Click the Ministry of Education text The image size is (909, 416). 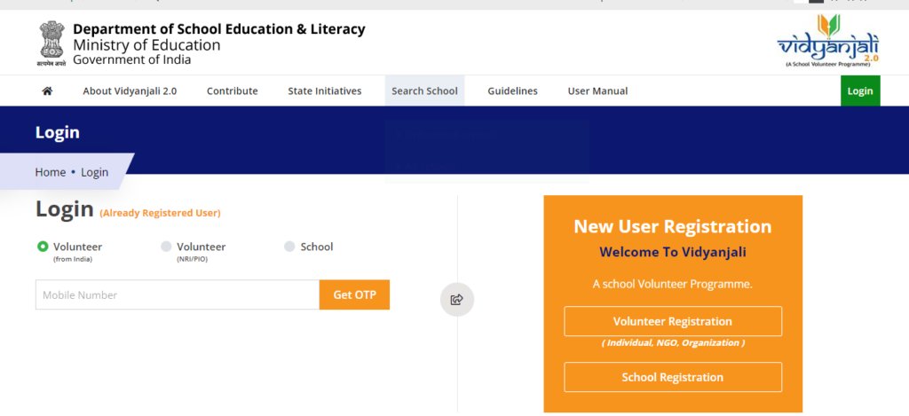click(x=146, y=45)
